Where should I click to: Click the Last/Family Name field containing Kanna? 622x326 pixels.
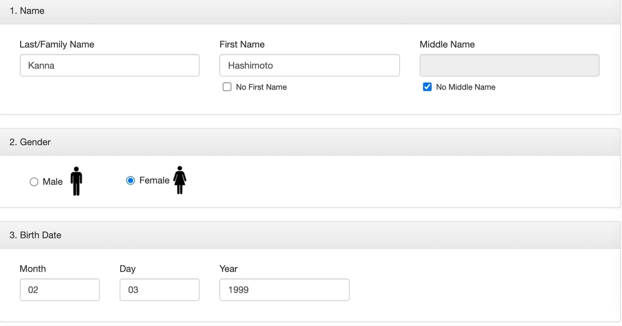point(109,66)
